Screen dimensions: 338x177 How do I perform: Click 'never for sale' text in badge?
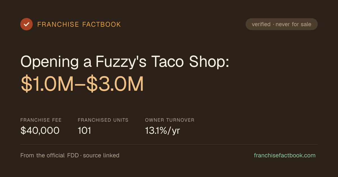click(x=293, y=24)
